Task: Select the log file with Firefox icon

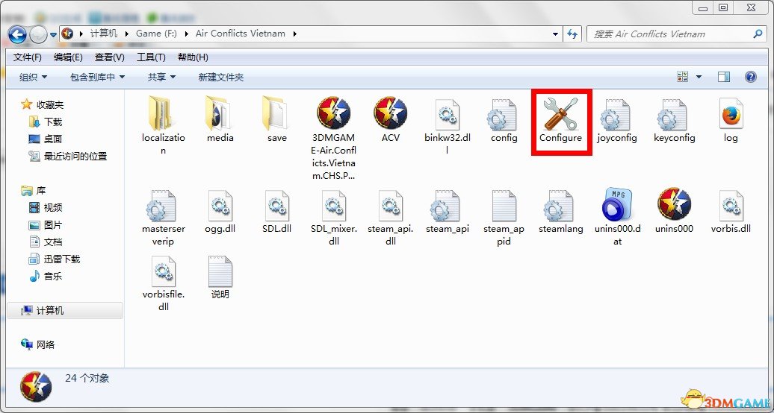Action: click(731, 114)
